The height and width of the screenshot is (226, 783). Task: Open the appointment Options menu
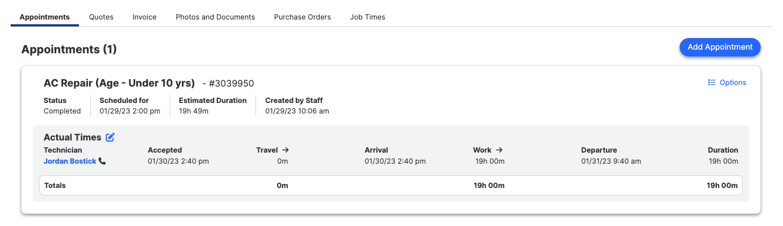click(x=727, y=82)
